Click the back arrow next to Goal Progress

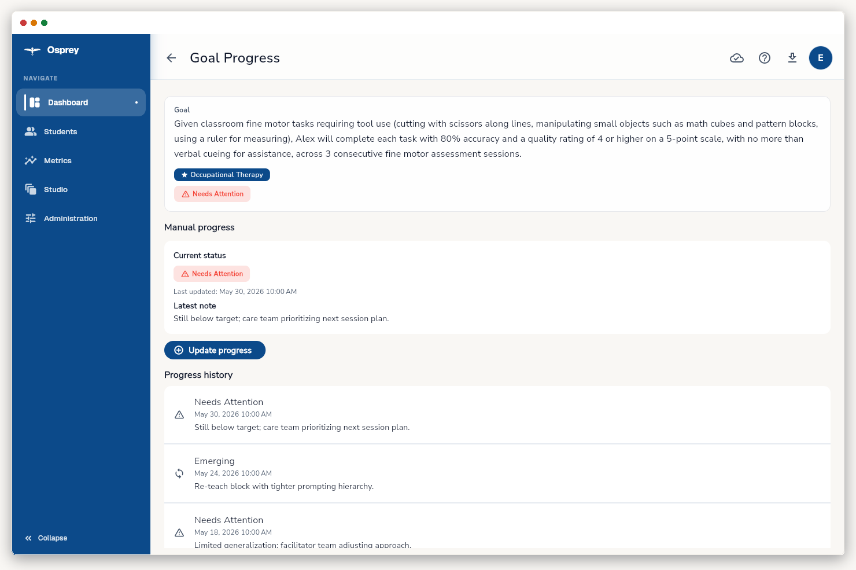click(171, 58)
